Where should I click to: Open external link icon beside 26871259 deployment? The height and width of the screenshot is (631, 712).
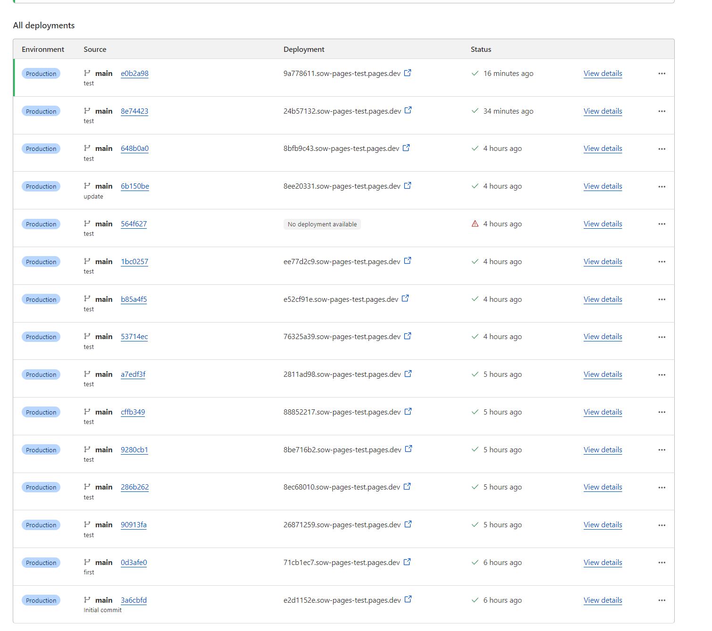pos(408,524)
